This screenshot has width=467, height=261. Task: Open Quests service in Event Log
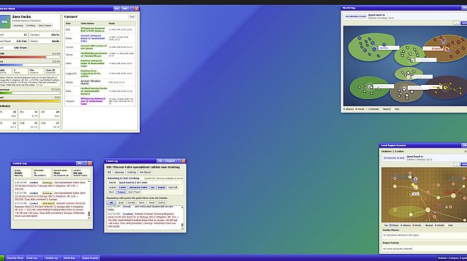tap(112, 188)
